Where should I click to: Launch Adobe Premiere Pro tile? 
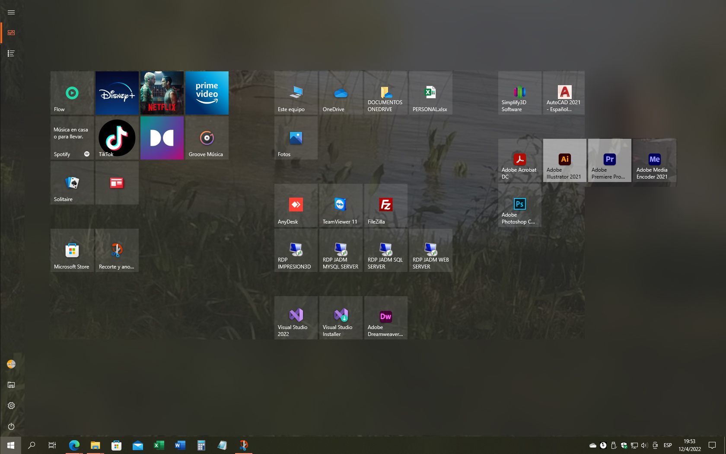click(x=609, y=160)
